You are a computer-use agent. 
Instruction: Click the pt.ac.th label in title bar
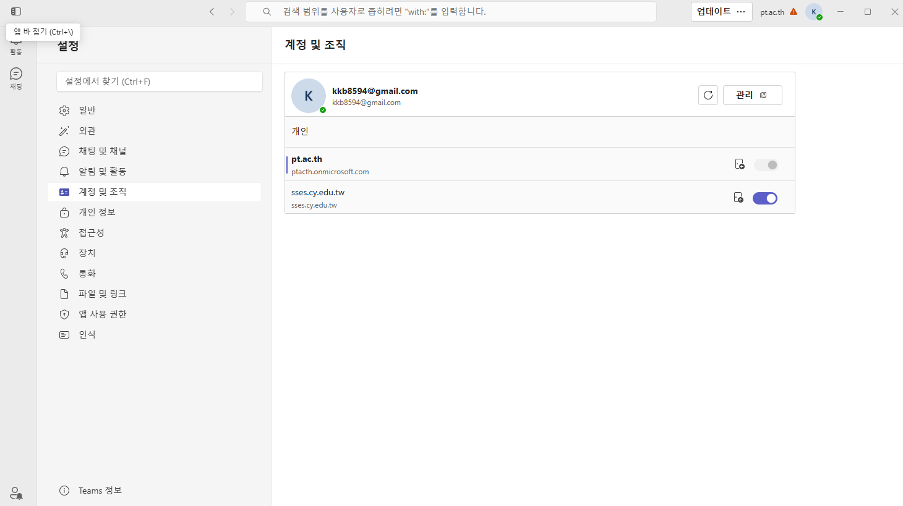click(772, 12)
